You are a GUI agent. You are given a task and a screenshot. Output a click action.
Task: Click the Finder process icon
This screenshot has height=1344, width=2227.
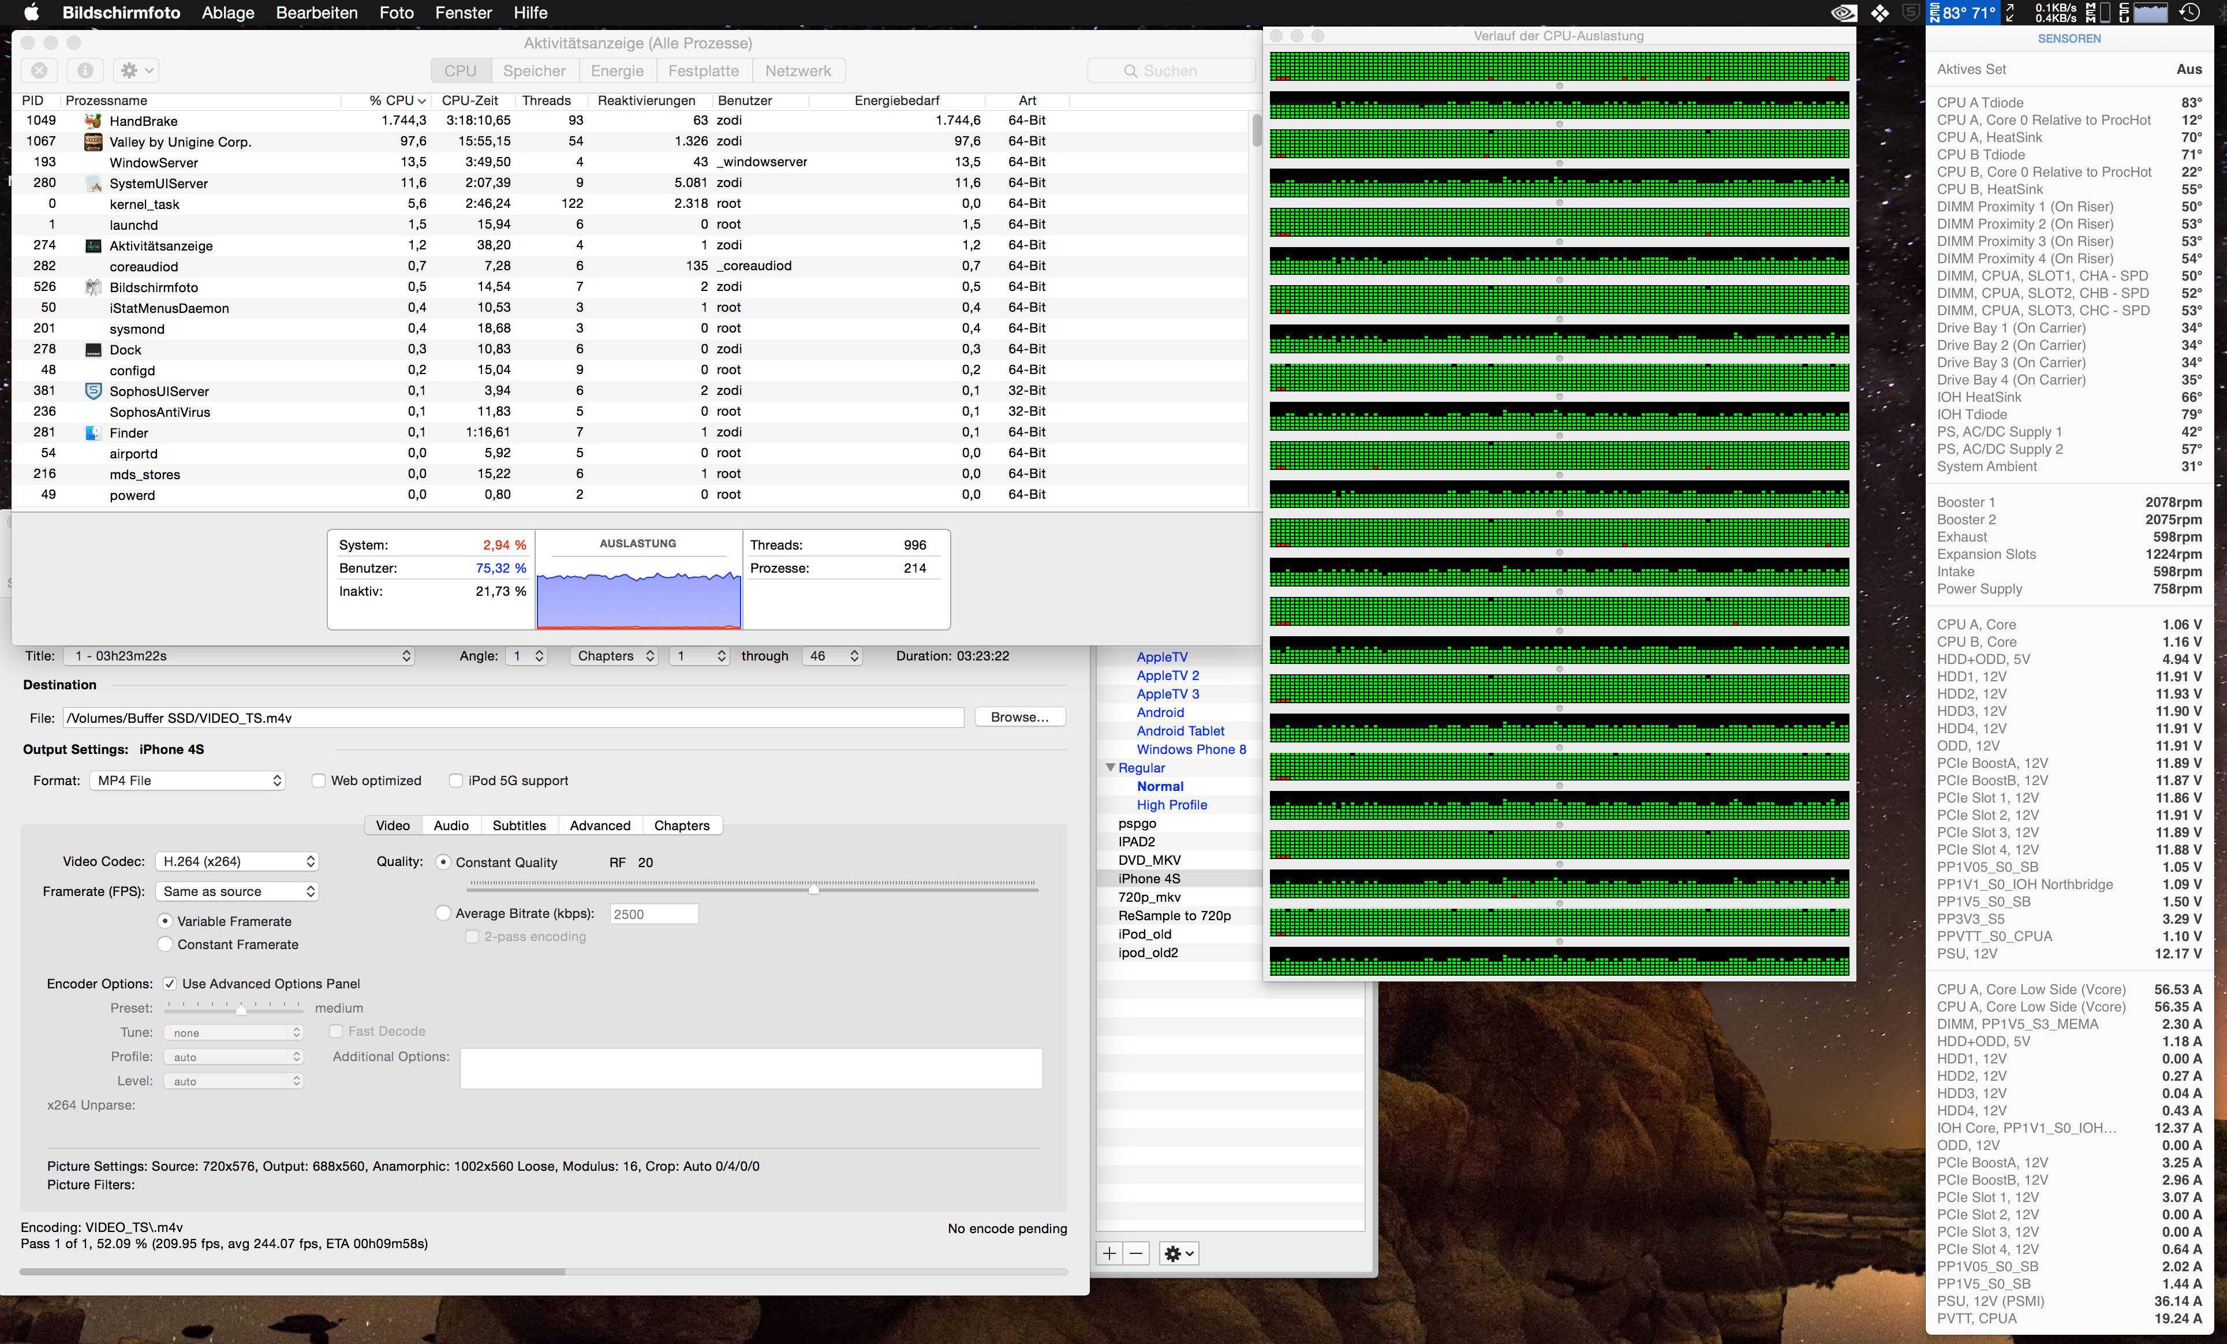pos(92,432)
